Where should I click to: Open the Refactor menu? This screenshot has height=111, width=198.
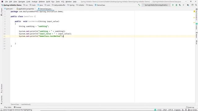click(42, 2)
